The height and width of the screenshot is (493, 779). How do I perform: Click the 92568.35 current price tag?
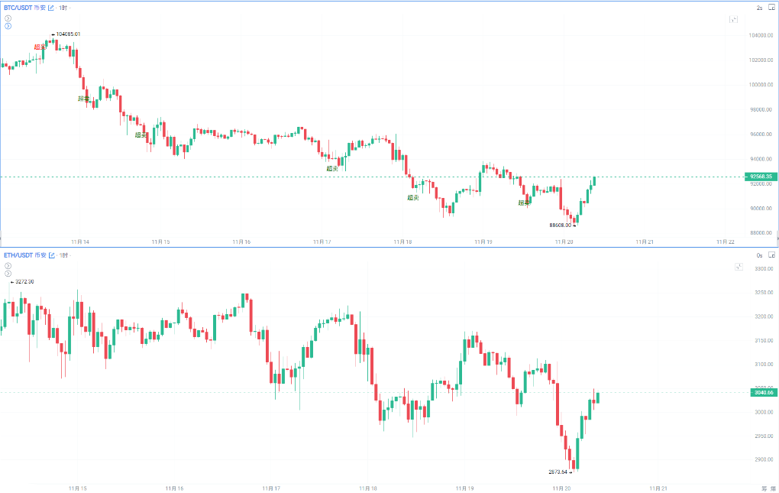tap(761, 177)
